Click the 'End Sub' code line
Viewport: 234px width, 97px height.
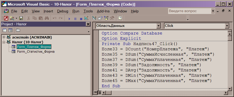click(111, 86)
